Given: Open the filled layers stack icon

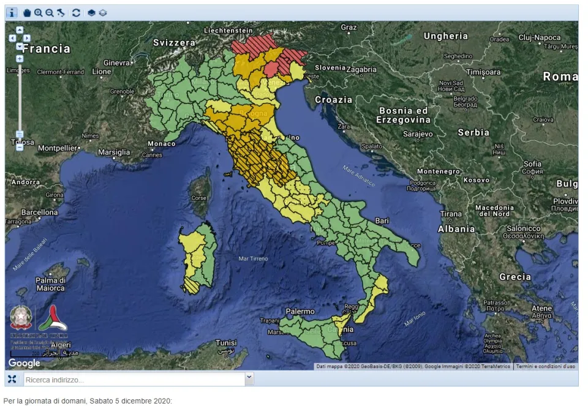Looking at the screenshot, I should (x=91, y=13).
